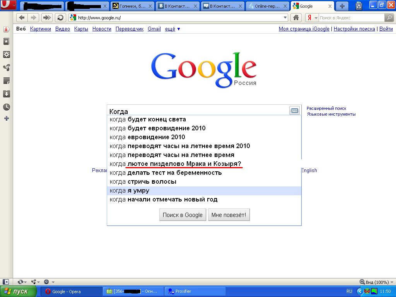396x297 pixels.
Task: Open the Gmail link
Action: 154,29
